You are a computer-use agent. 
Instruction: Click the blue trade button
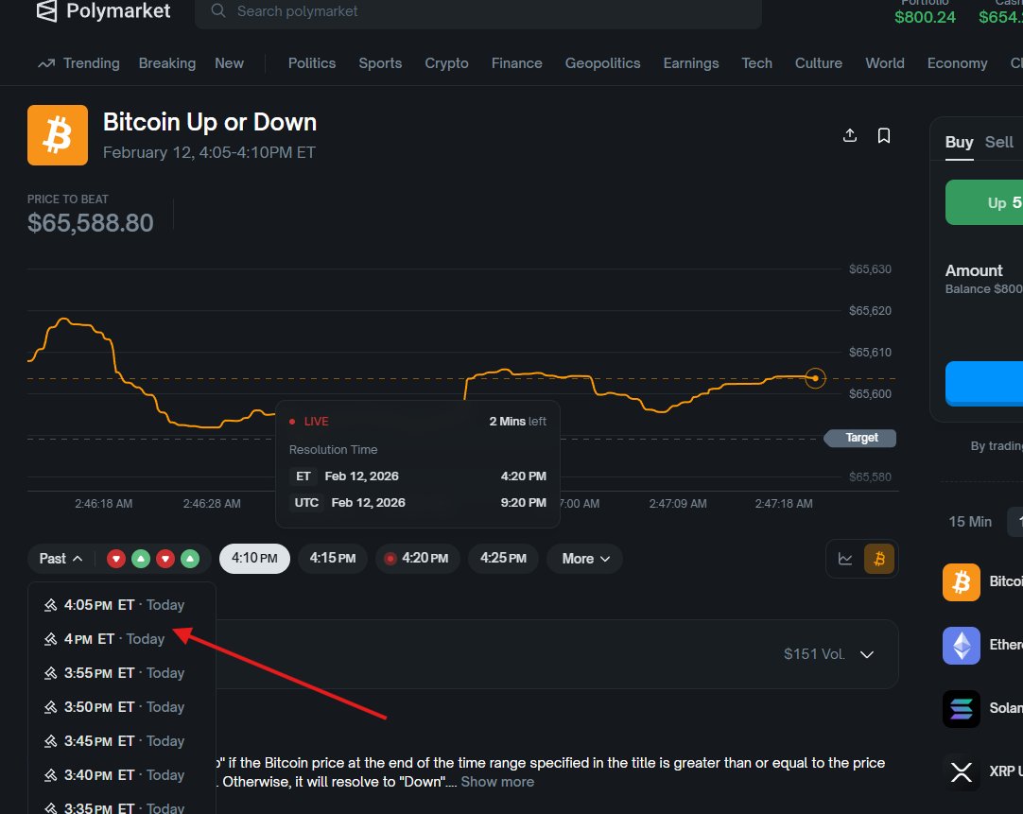pos(984,384)
